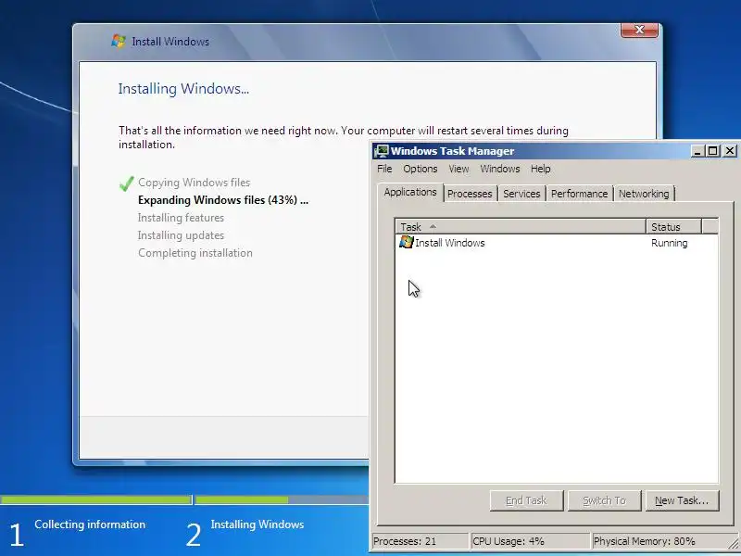Click the Running status of Install Windows
Viewport: 741px width, 556px height.
point(669,243)
